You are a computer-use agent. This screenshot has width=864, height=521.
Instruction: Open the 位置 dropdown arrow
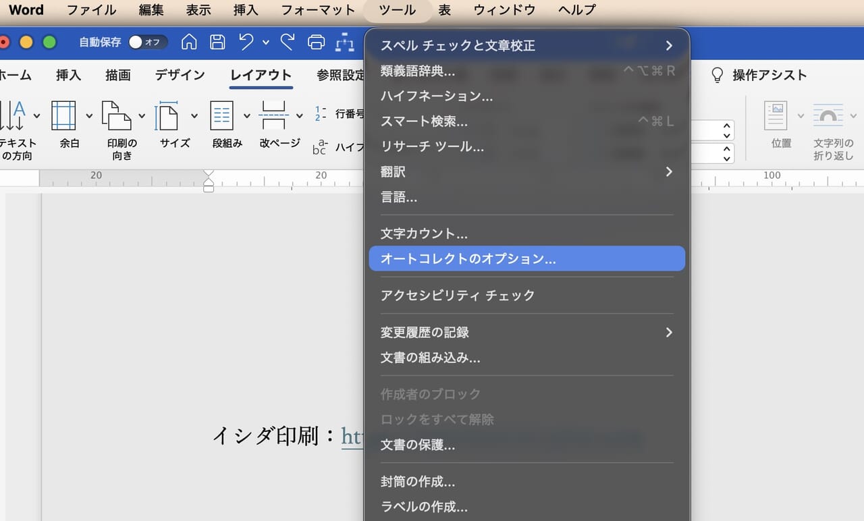coord(801,116)
